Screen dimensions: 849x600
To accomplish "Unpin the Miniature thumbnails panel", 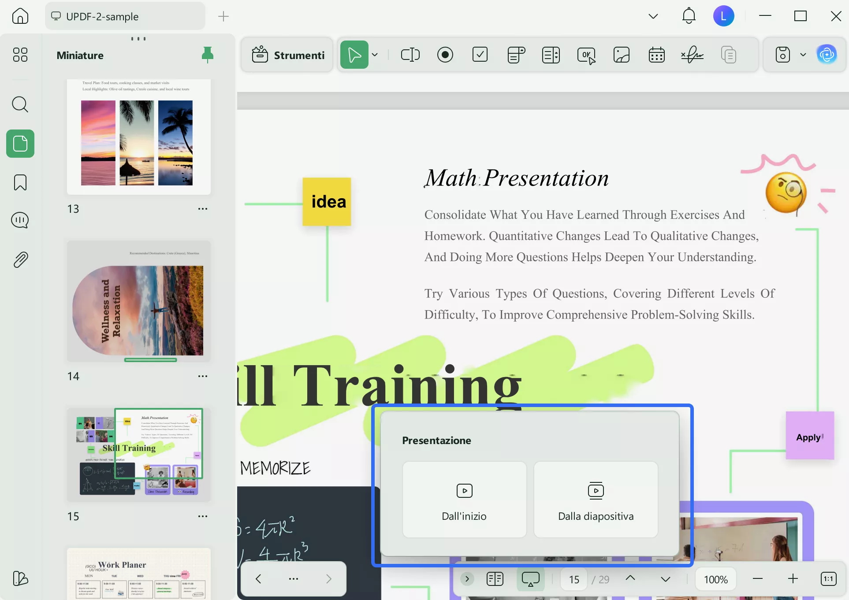I will tap(207, 55).
